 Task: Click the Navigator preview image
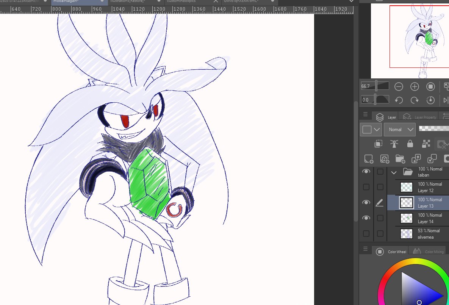tap(410, 41)
